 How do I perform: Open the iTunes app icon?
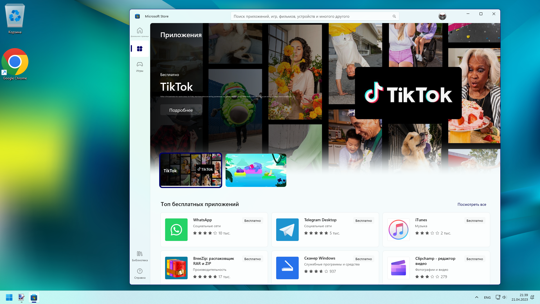[x=399, y=230]
